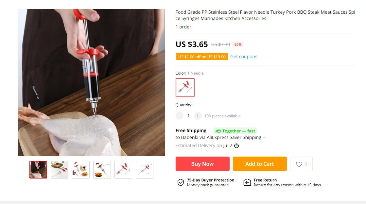Viewport: 366px width, 204px height.
Task: Select the fifth thumbnail of syringe and needle
Action: pyautogui.click(x=123, y=170)
